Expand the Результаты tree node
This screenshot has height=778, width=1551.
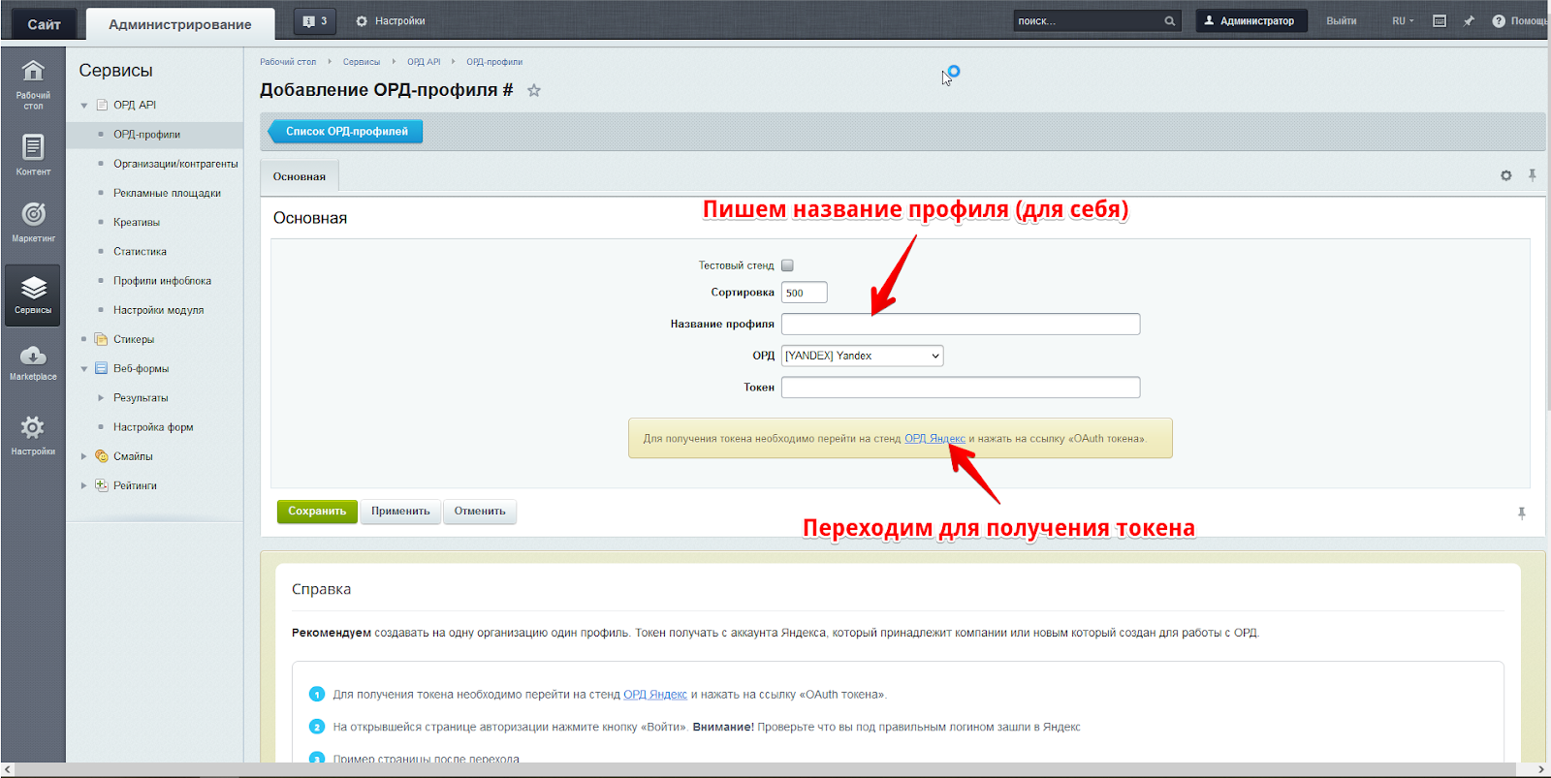101,397
